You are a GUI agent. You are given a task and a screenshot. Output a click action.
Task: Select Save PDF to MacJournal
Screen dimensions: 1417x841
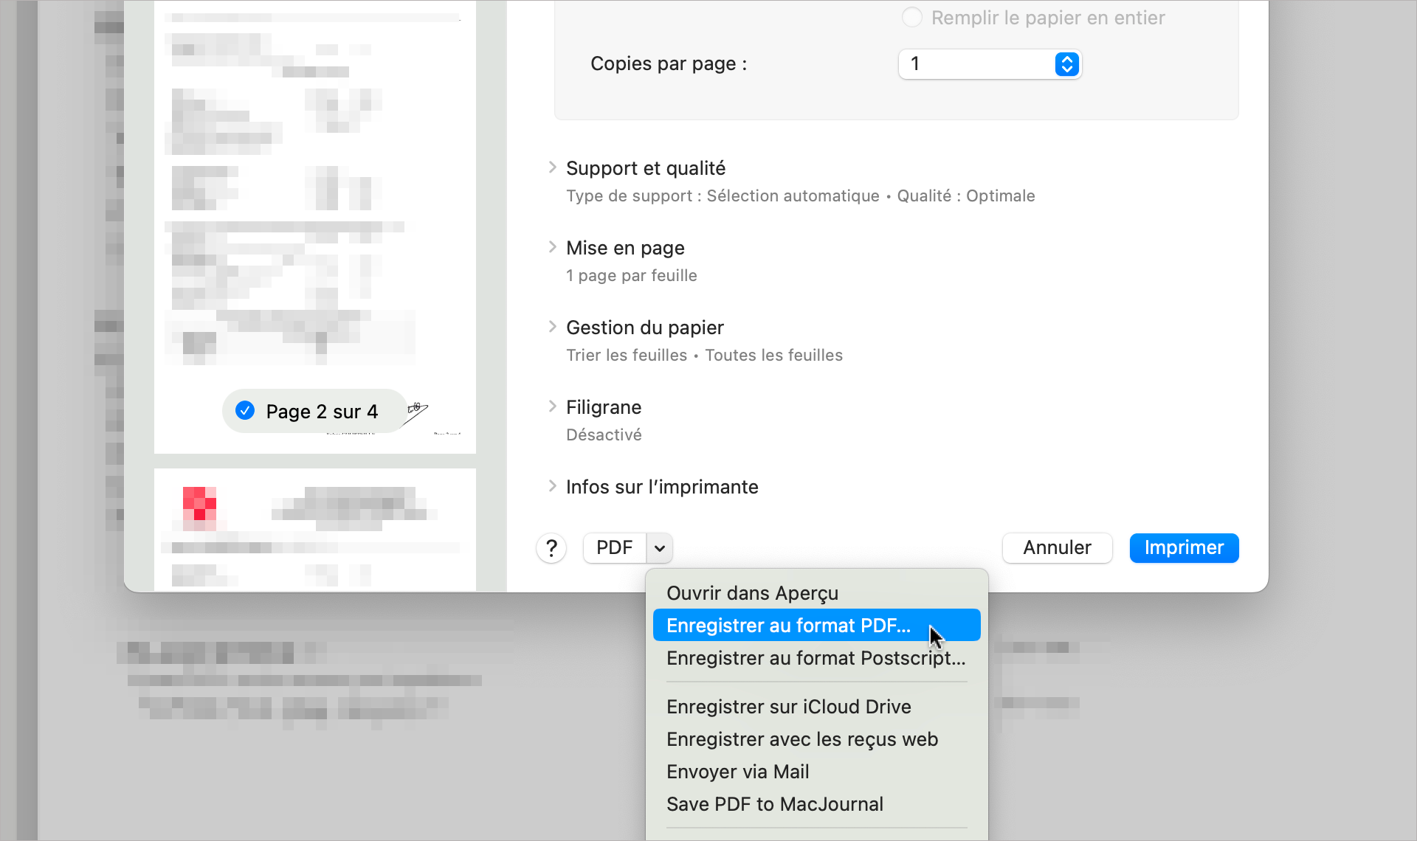click(774, 804)
